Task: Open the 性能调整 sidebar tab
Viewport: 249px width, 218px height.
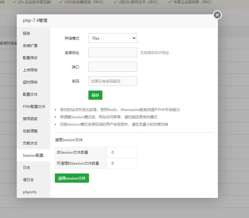Action: tap(33, 131)
